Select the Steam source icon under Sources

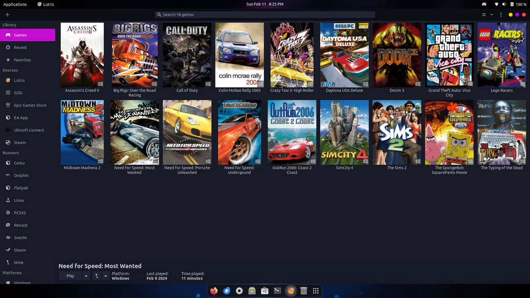tap(8, 142)
